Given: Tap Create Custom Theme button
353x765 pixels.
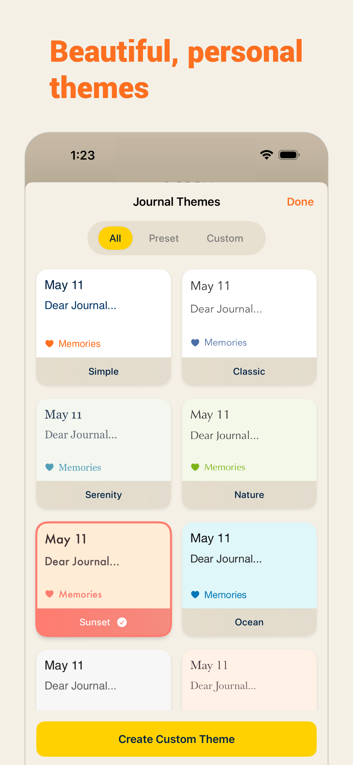Looking at the screenshot, I should [176, 739].
